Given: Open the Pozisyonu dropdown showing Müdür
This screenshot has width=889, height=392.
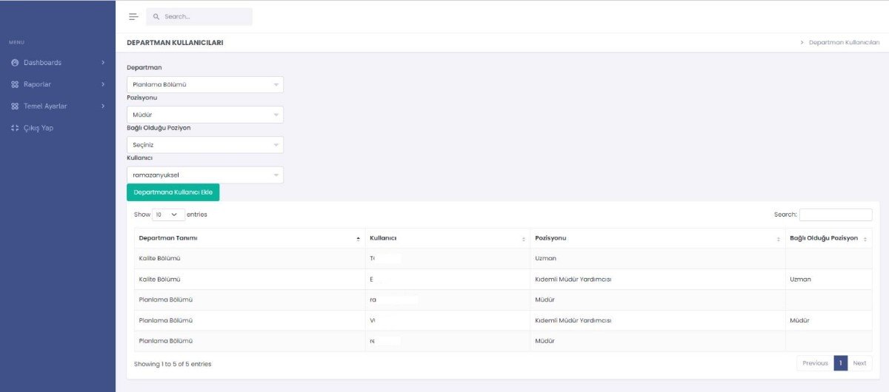Looking at the screenshot, I should [x=204, y=115].
